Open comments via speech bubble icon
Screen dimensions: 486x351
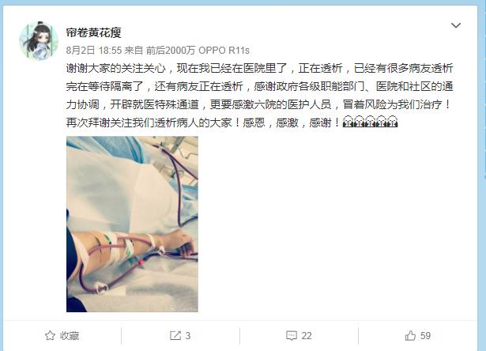[x=292, y=335]
